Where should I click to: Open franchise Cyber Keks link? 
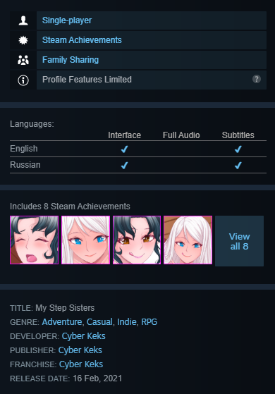[81, 364]
